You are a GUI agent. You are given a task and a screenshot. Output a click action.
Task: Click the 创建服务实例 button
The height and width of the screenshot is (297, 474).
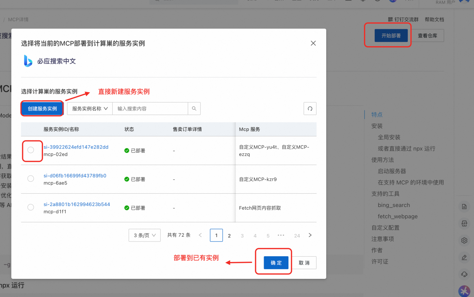pyautogui.click(x=42, y=109)
